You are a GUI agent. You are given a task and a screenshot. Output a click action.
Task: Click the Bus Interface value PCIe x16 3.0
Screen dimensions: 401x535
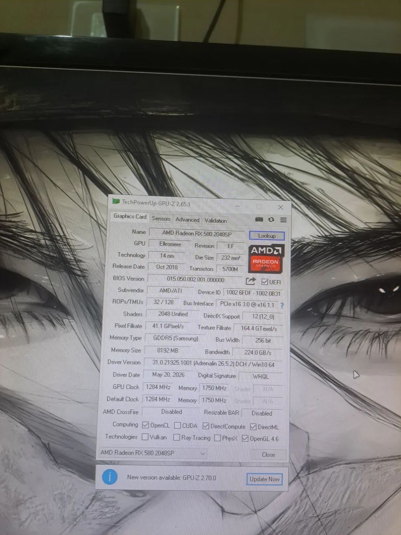[247, 305]
